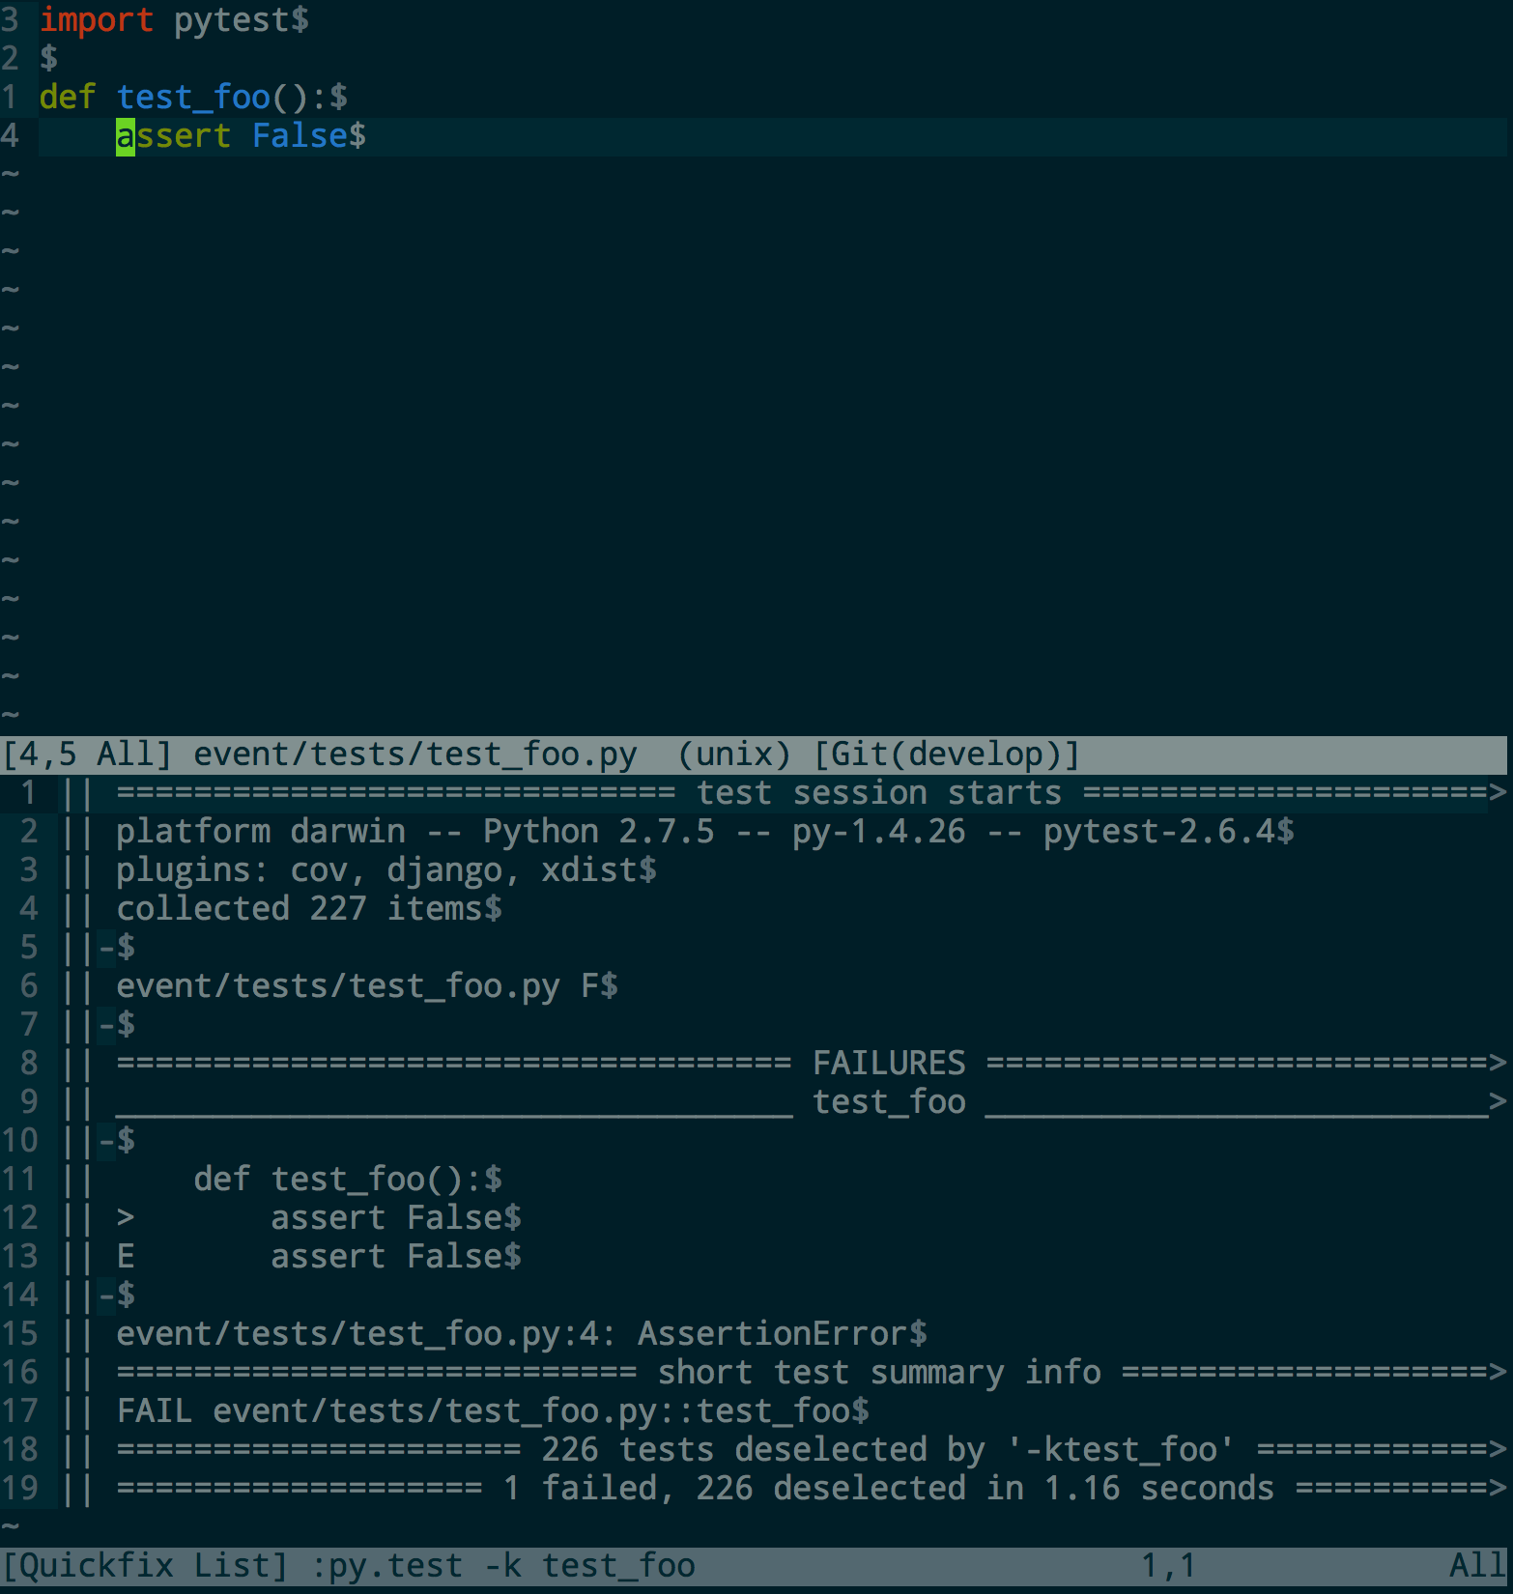Click '[Quickfix List] :py.test -k test_foo' status line
This screenshot has height=1594, width=1513.
click(x=754, y=1566)
